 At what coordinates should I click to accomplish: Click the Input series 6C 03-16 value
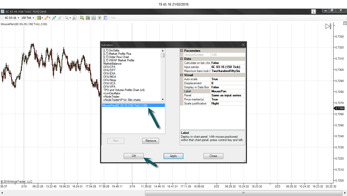(x=228, y=67)
